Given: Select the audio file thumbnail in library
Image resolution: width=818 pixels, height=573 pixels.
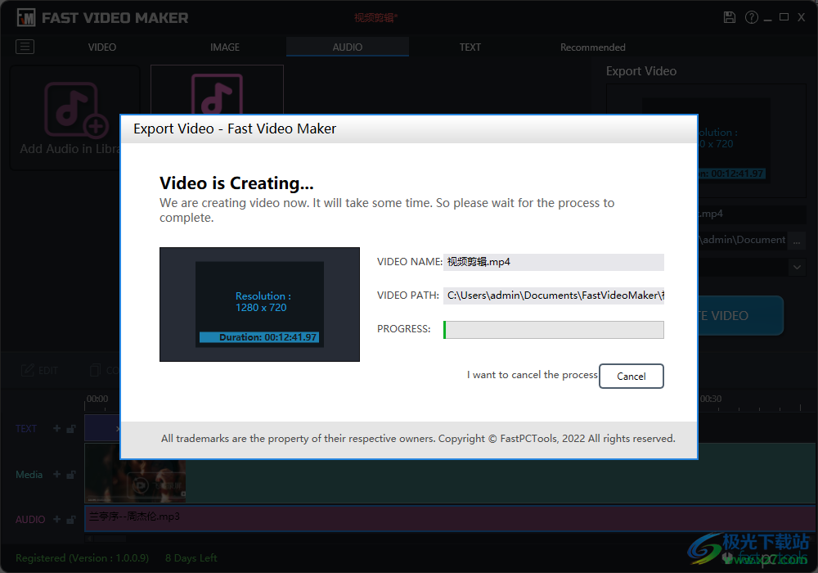Looking at the screenshot, I should (x=217, y=90).
